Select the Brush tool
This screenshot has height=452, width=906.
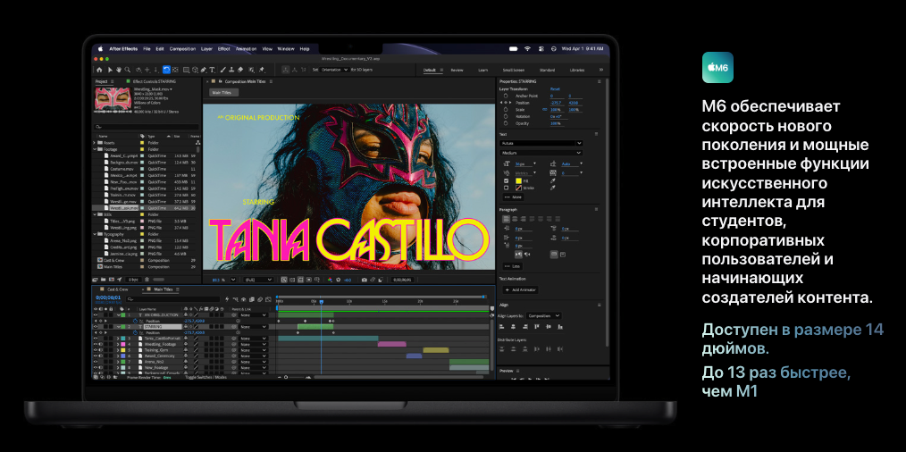[x=223, y=70]
